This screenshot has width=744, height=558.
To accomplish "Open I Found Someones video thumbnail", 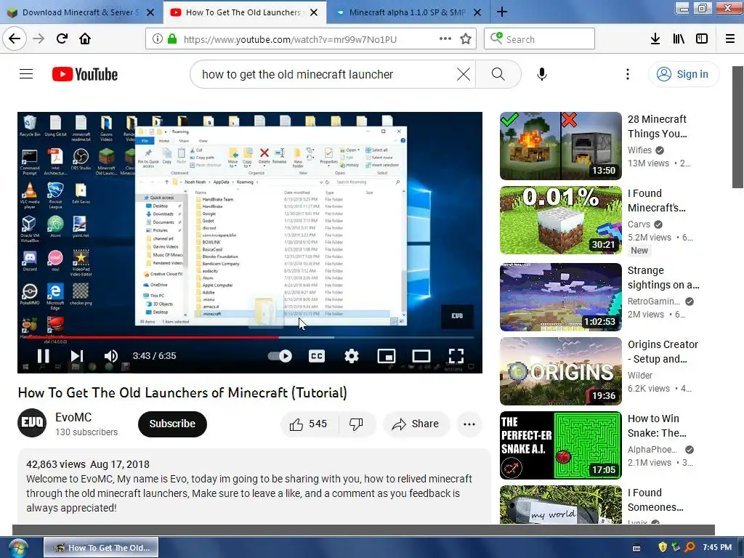I will 560,504.
